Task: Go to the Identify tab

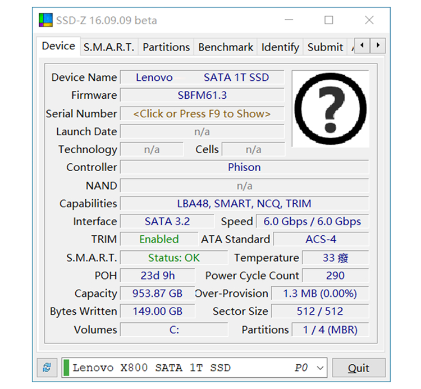Action: pyautogui.click(x=280, y=47)
